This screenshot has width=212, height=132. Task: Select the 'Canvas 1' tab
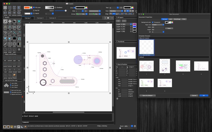[28, 18]
